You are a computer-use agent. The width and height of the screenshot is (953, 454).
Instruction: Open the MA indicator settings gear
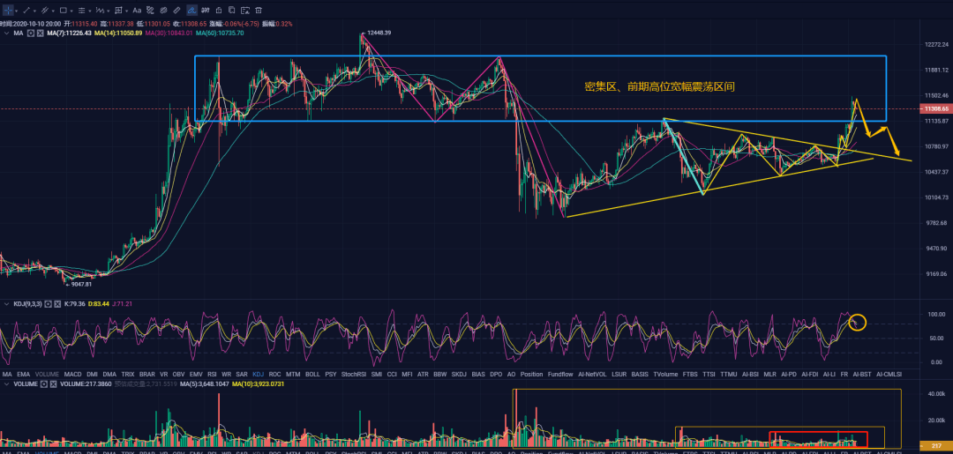(x=30, y=33)
